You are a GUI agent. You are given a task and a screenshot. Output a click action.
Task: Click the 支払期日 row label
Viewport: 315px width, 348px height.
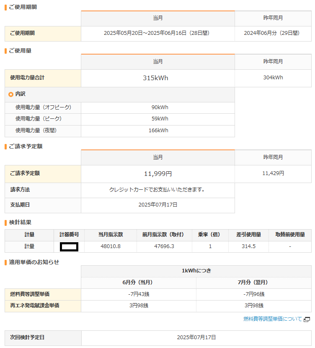pyautogui.click(x=20, y=204)
